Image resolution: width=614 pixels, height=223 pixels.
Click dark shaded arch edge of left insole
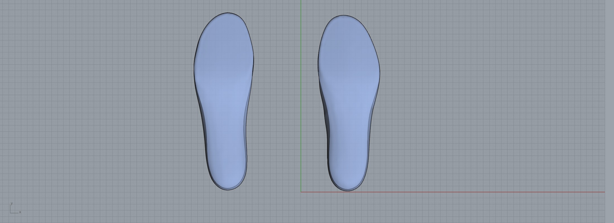tap(203, 125)
